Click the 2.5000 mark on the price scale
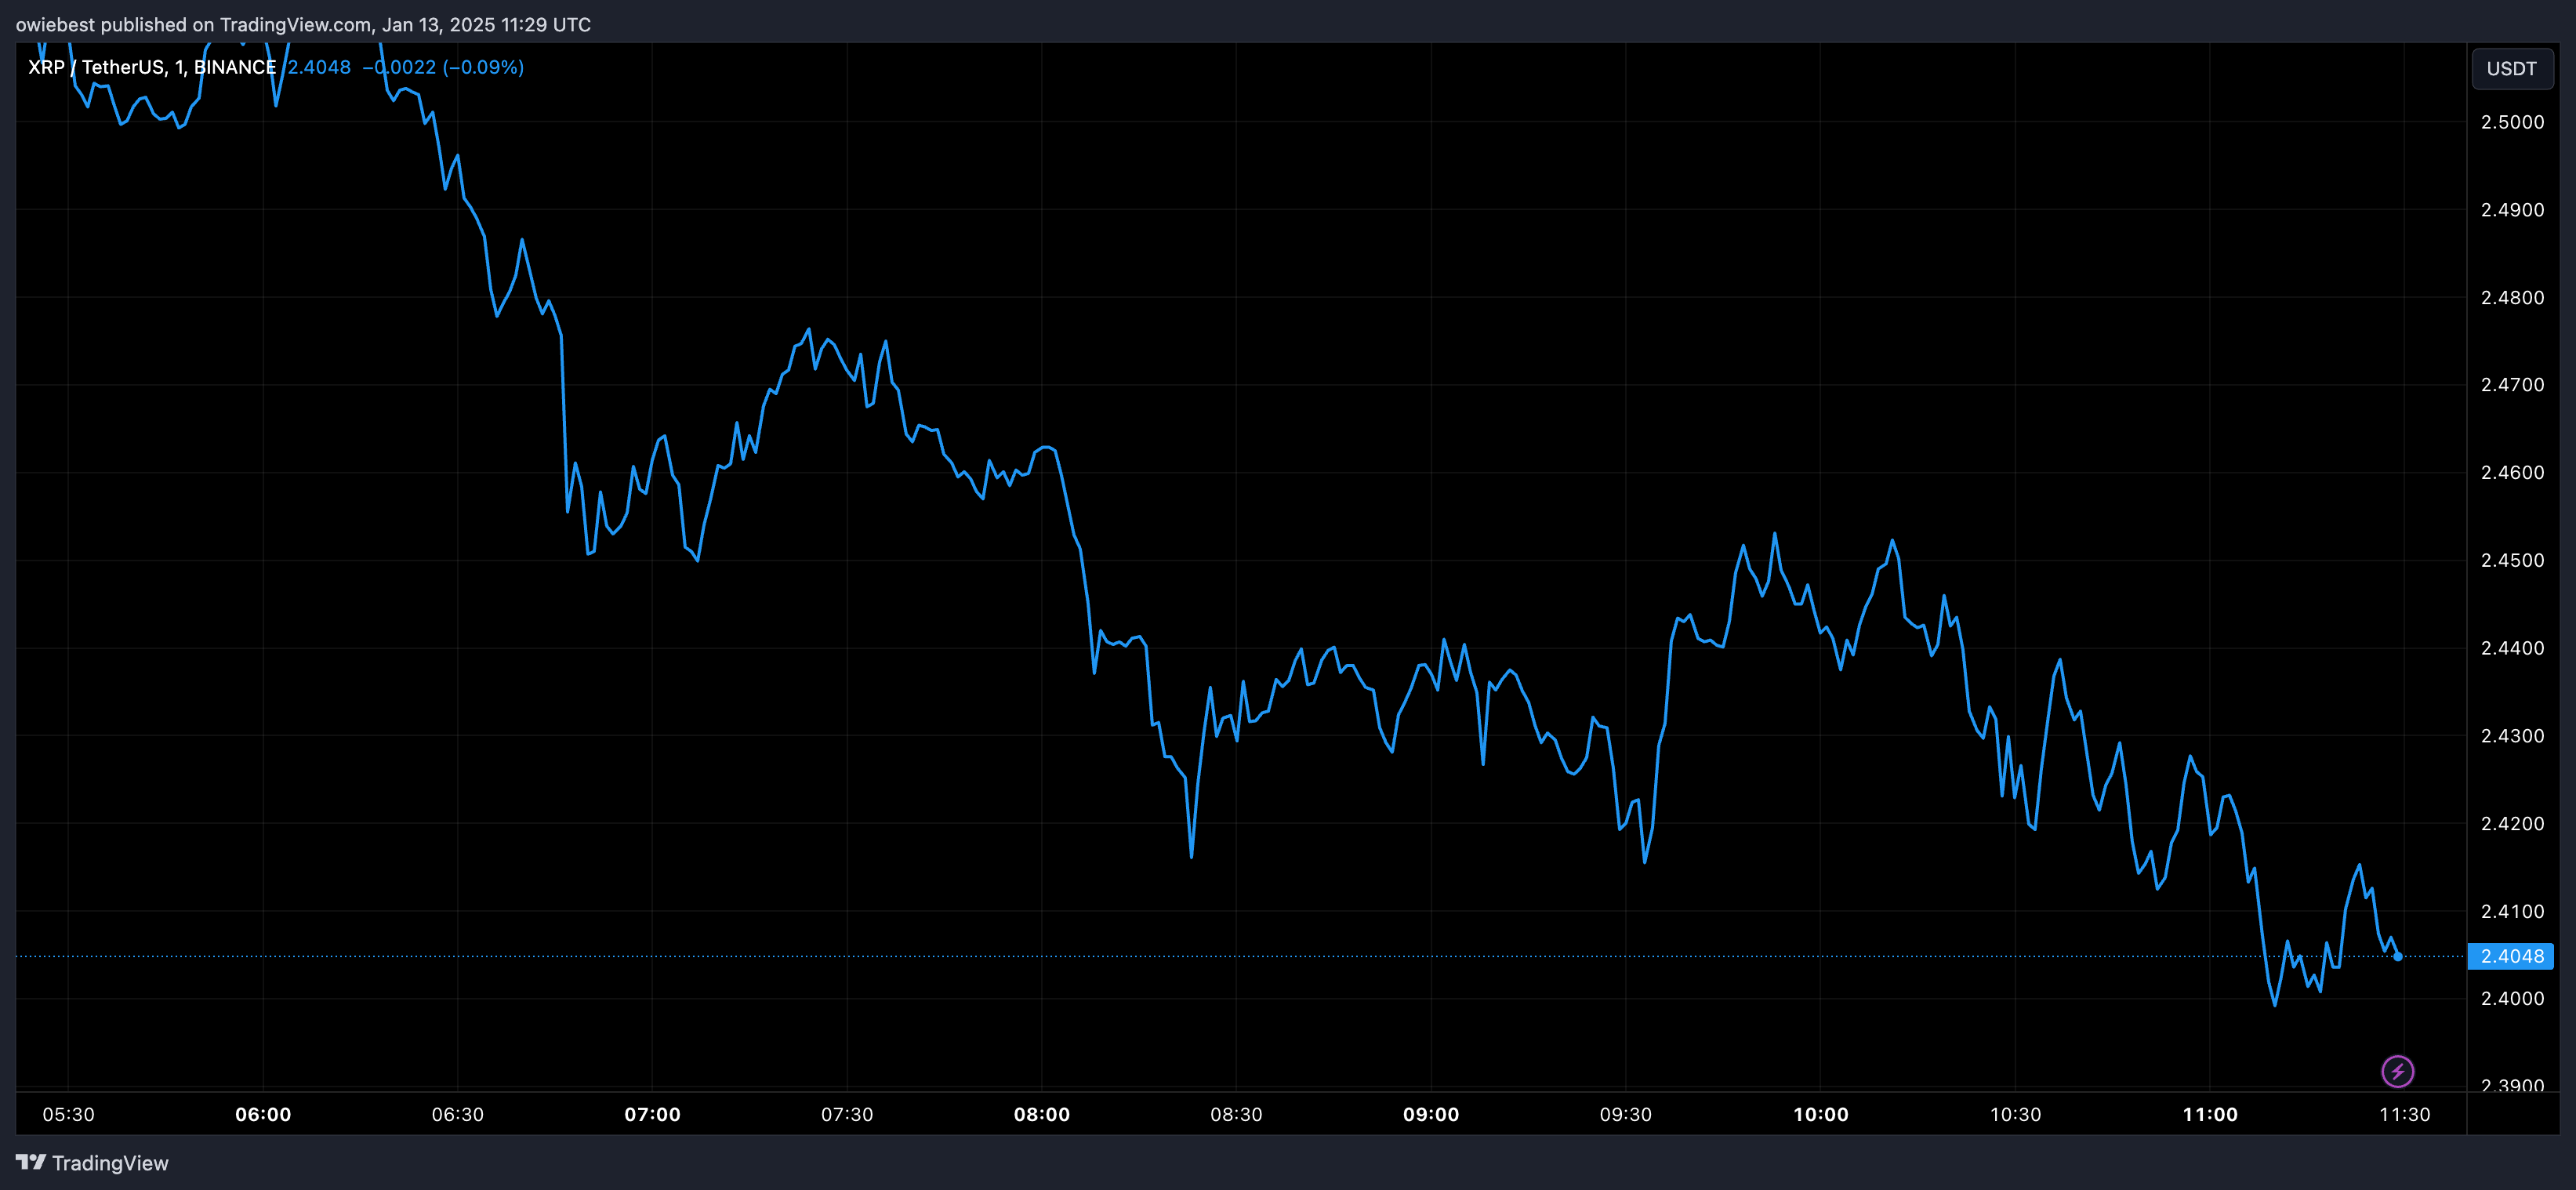The height and width of the screenshot is (1190, 2576). tap(2512, 122)
